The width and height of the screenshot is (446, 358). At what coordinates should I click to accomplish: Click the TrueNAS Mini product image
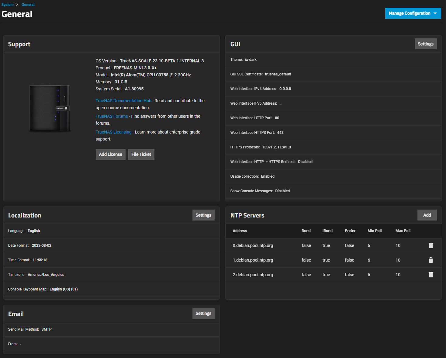click(x=50, y=108)
